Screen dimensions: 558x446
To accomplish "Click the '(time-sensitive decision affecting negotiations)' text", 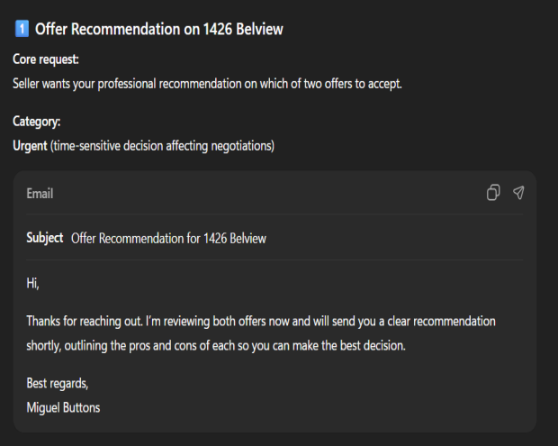I will point(162,145).
